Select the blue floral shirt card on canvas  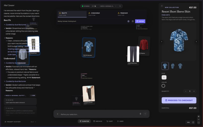click(89, 47)
